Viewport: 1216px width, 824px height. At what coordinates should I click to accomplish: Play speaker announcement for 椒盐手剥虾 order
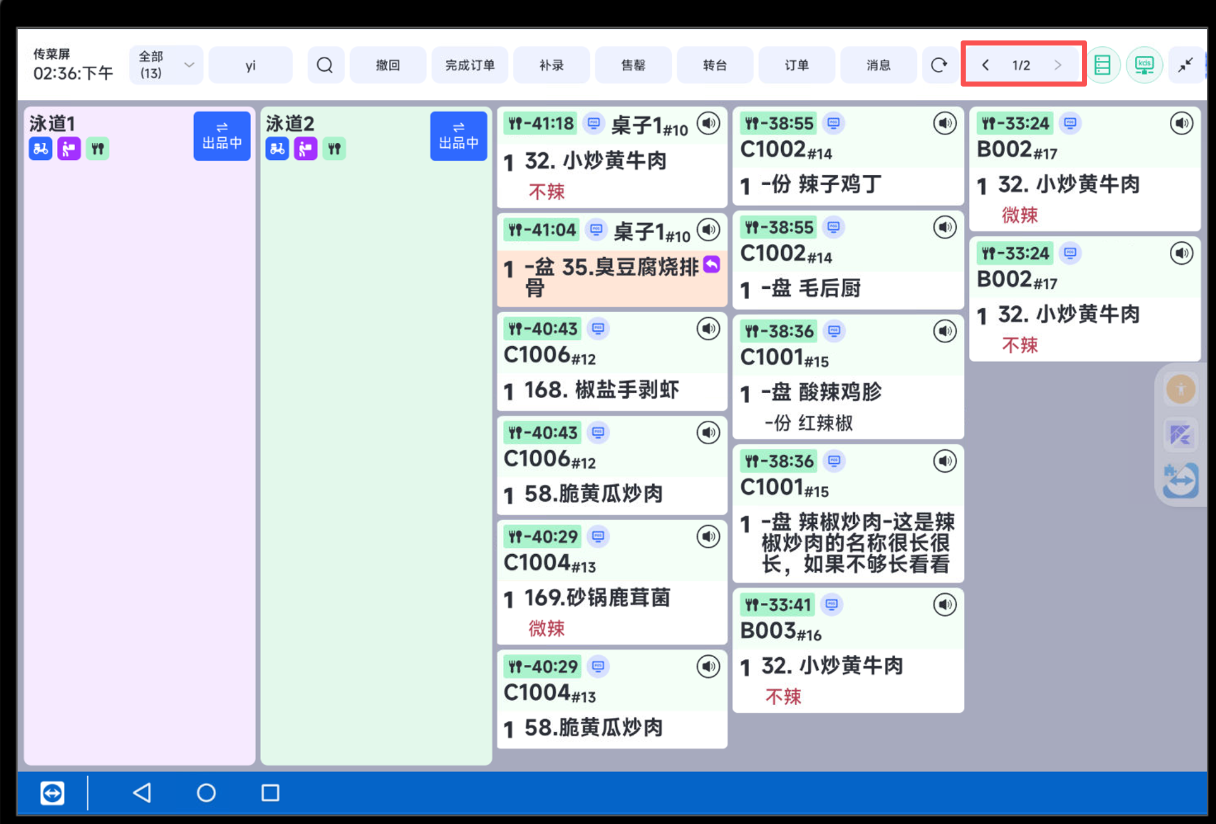click(x=708, y=329)
